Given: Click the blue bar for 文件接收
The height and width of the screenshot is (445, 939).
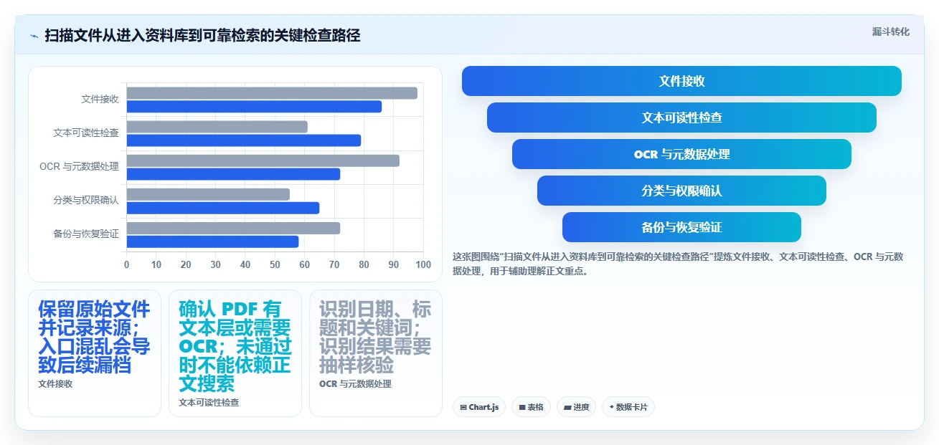Looking at the screenshot, I should click(x=254, y=107).
